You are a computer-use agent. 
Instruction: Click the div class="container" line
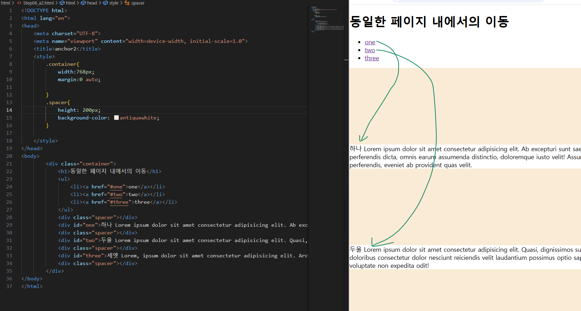pos(81,164)
